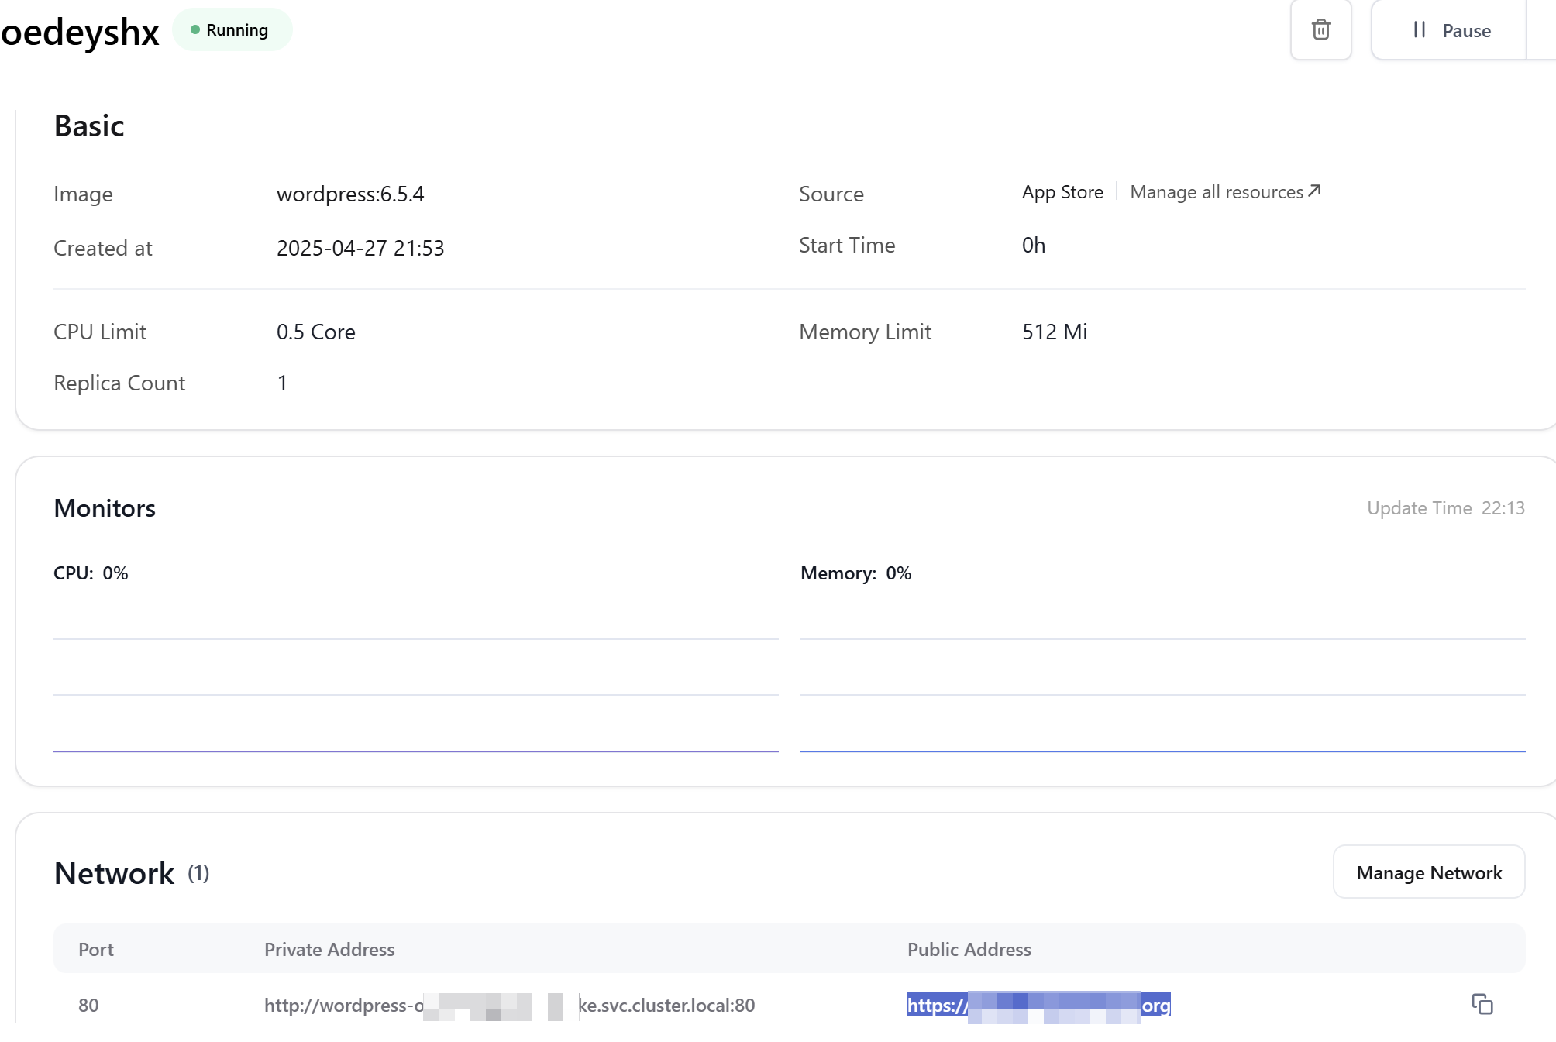Image resolution: width=1556 pixels, height=1042 pixels.
Task: Select the CPU Limit value 0.5 Core
Action: click(316, 332)
